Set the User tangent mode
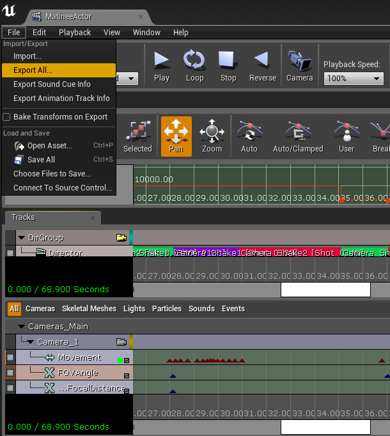The height and width of the screenshot is (436, 390). click(347, 136)
